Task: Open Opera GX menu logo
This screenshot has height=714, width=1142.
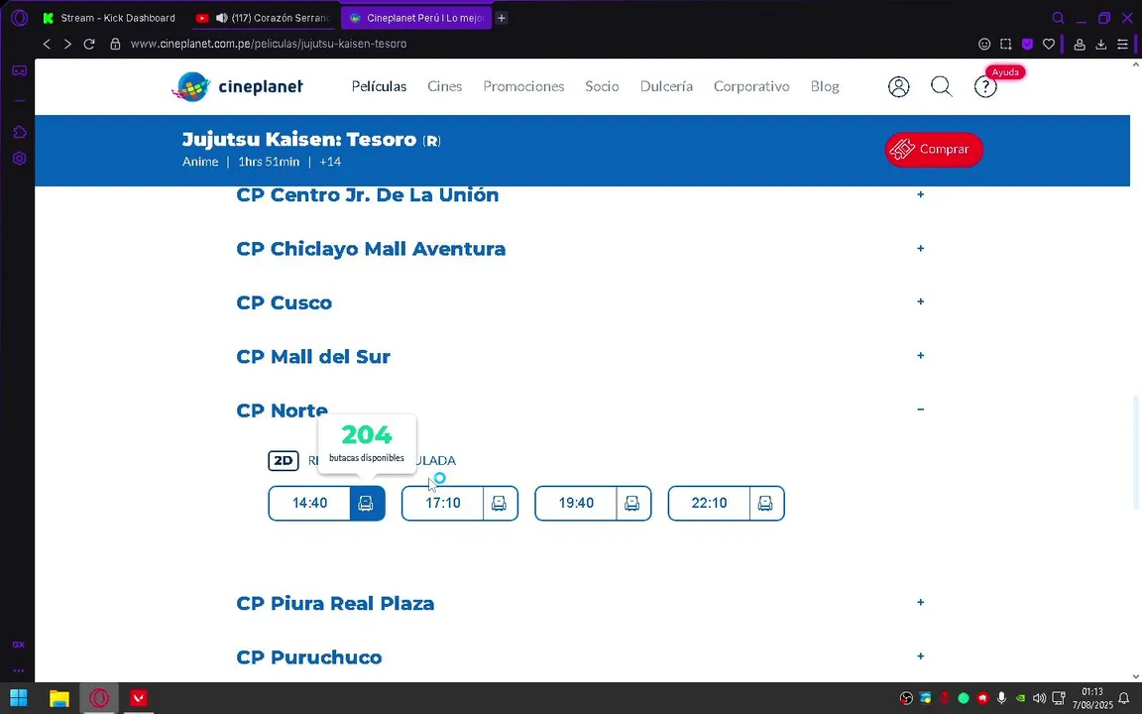Action: (19, 18)
